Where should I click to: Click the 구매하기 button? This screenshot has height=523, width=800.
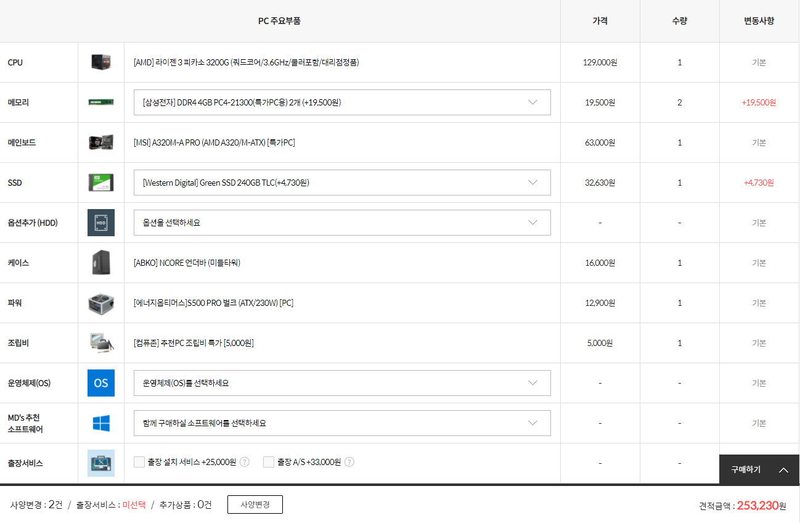(759, 469)
